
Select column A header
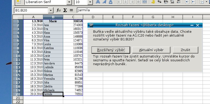[x=33, y=17]
